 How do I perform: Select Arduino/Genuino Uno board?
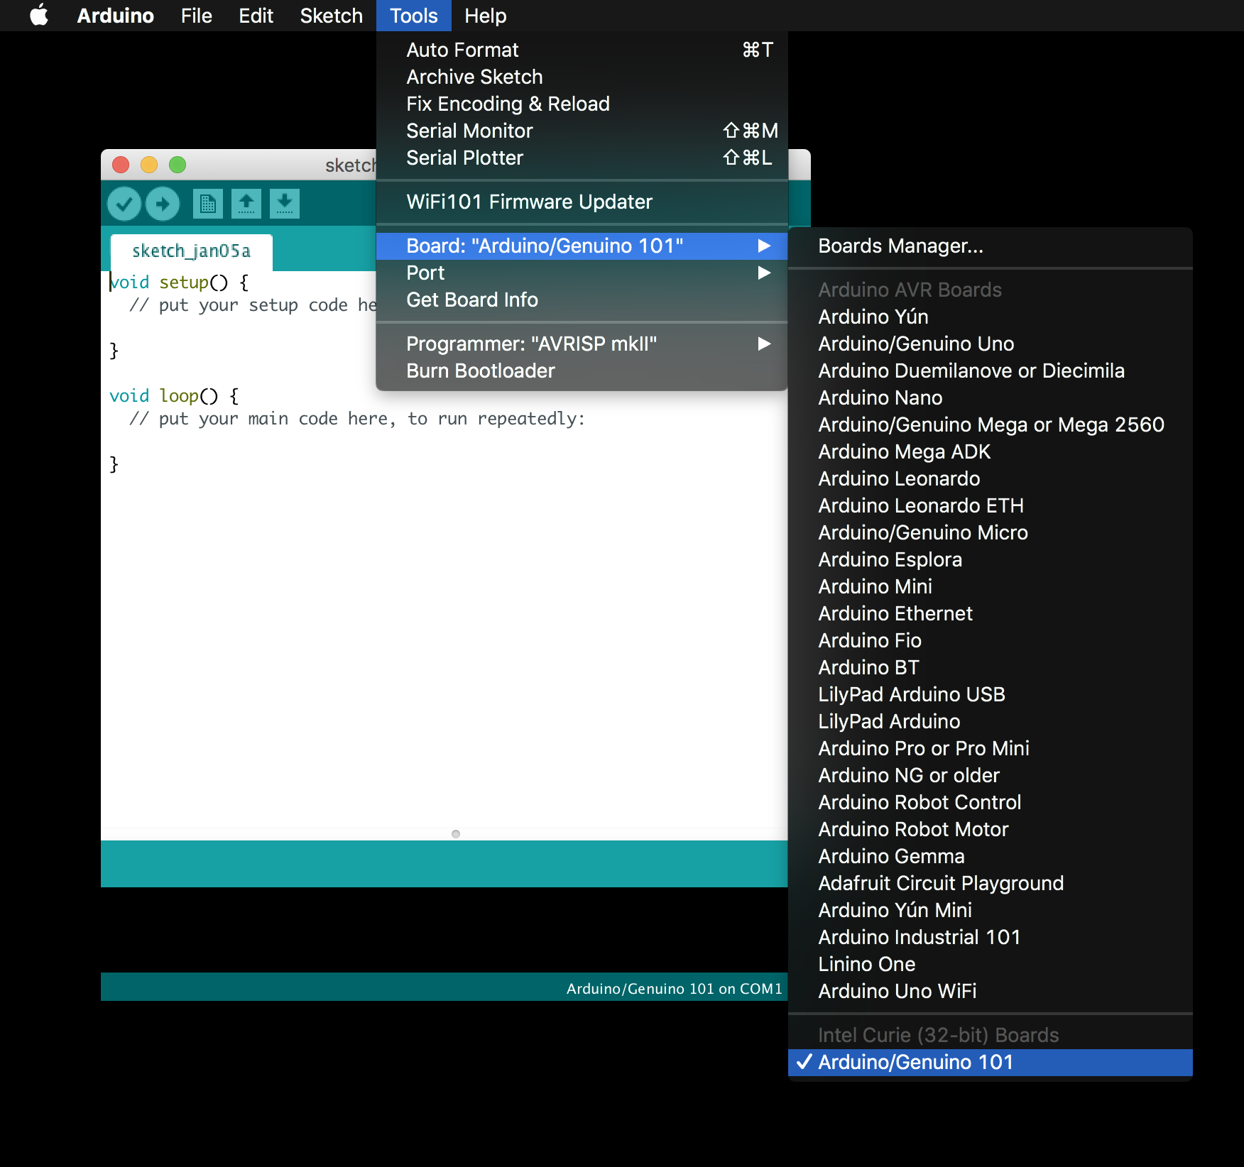tap(991, 344)
